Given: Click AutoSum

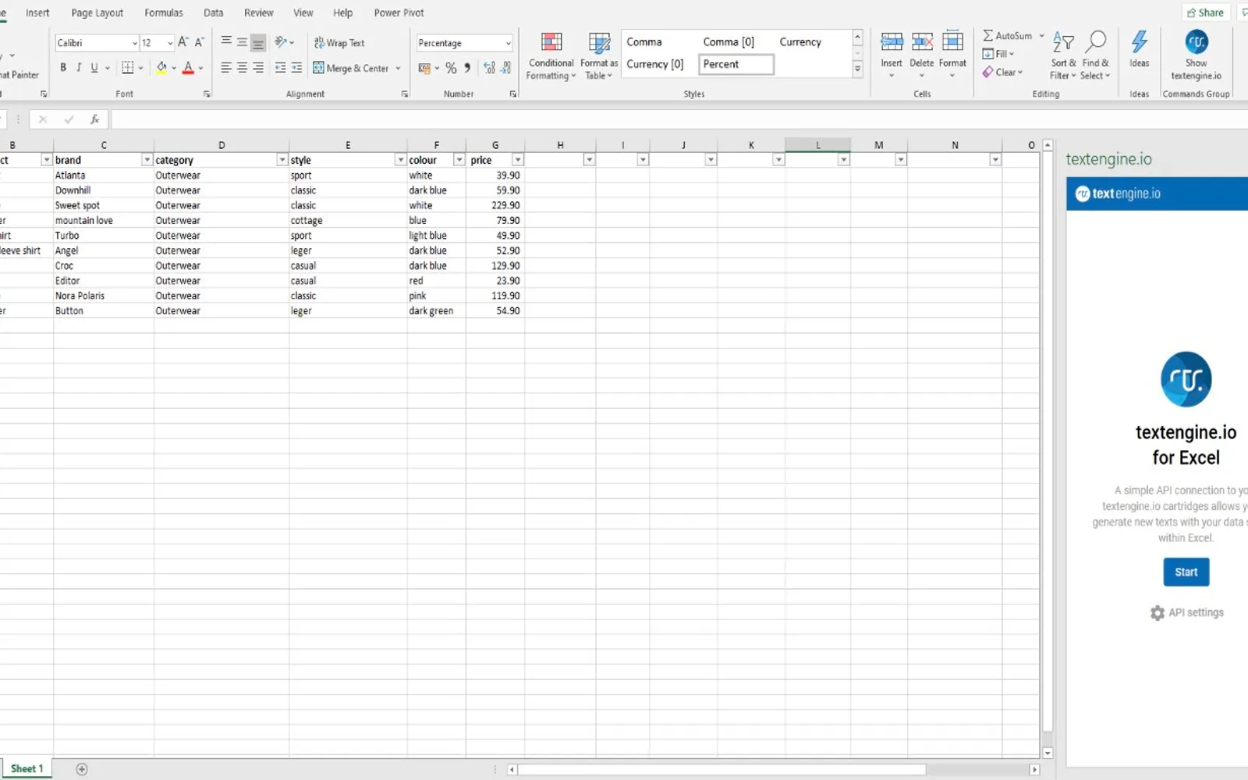Looking at the screenshot, I should 1008,36.
